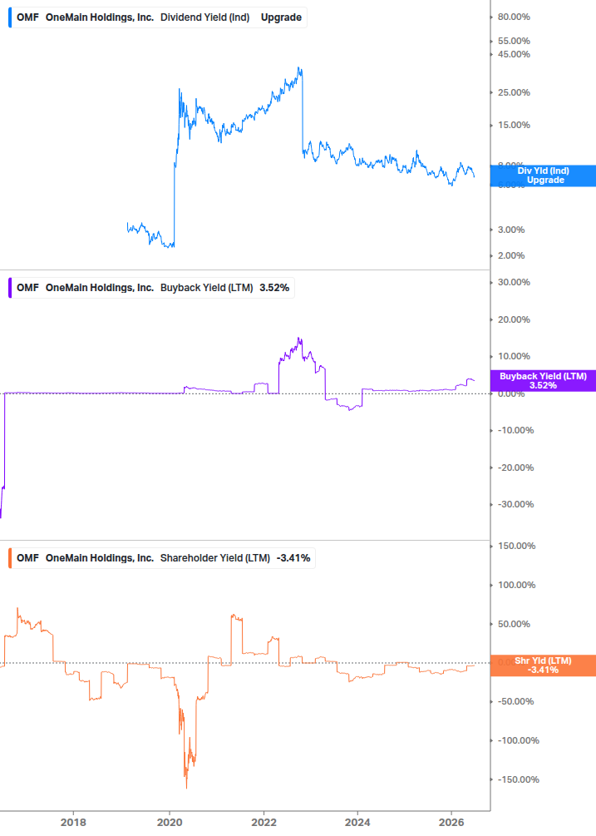Screen dimensions: 596x836
Task: Click the 25.00% dividend yield axis label
Action: 514,93
